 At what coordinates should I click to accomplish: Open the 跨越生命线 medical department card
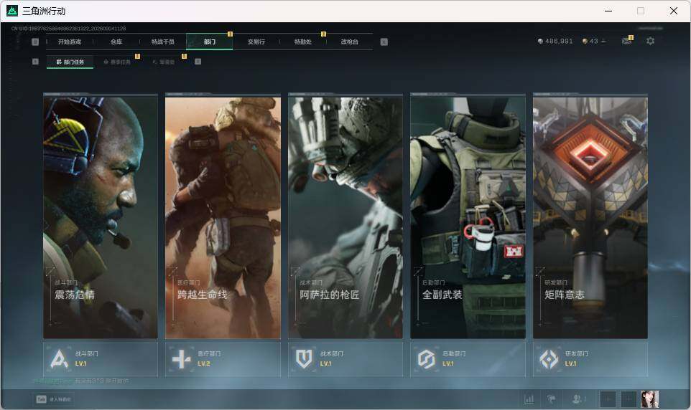(223, 216)
